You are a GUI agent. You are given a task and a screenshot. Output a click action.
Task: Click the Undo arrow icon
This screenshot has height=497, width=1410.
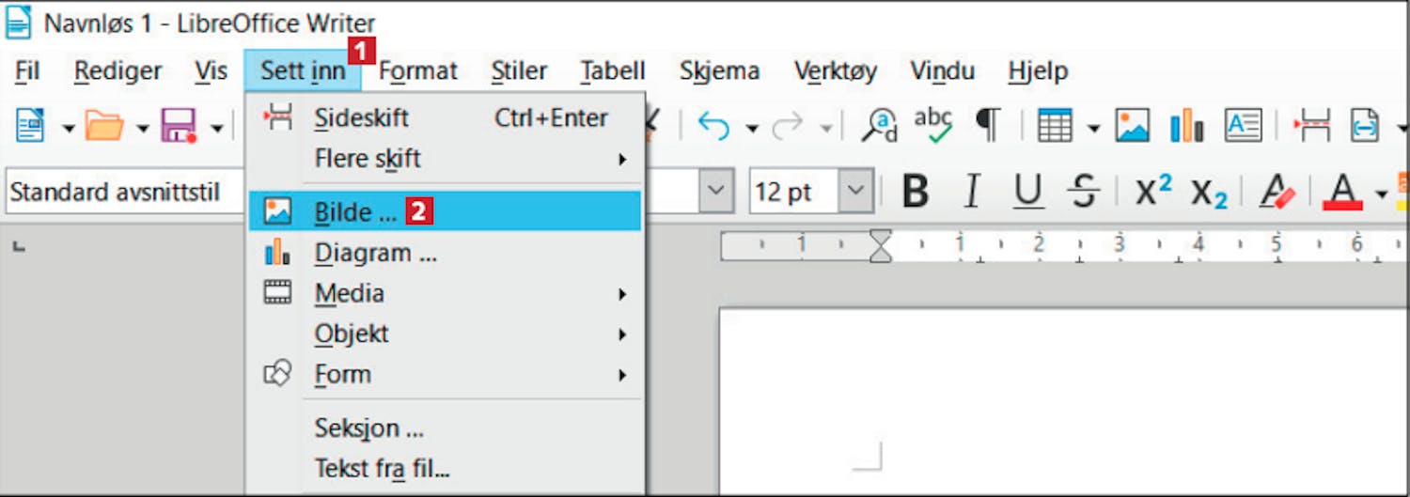click(713, 125)
